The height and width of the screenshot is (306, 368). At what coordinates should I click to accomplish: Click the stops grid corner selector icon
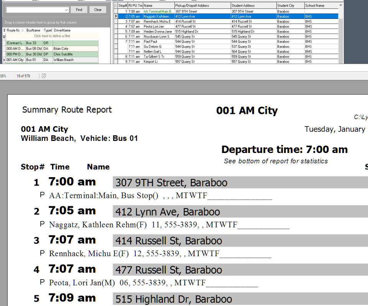(x=116, y=6)
